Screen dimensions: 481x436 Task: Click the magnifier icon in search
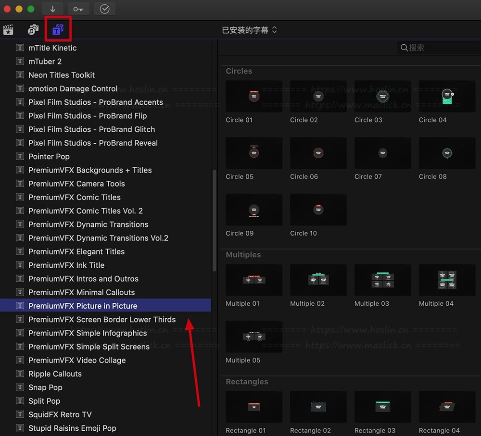tap(404, 48)
